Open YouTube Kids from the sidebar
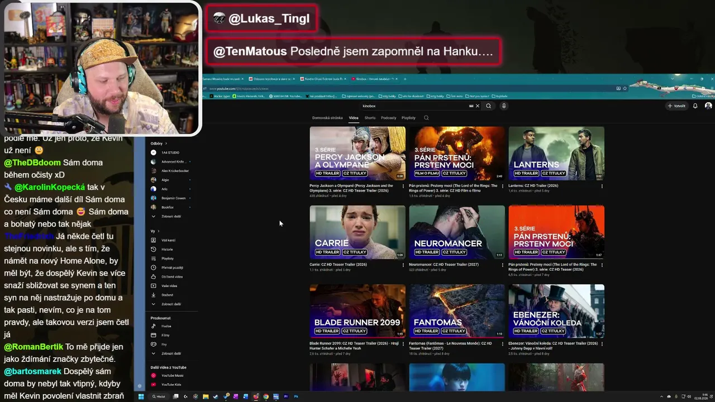715x402 pixels. (x=171, y=385)
